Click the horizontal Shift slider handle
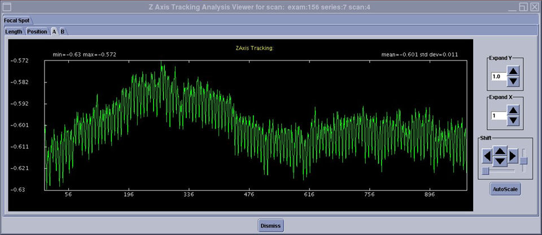The height and width of the screenshot is (235, 542). (x=486, y=171)
